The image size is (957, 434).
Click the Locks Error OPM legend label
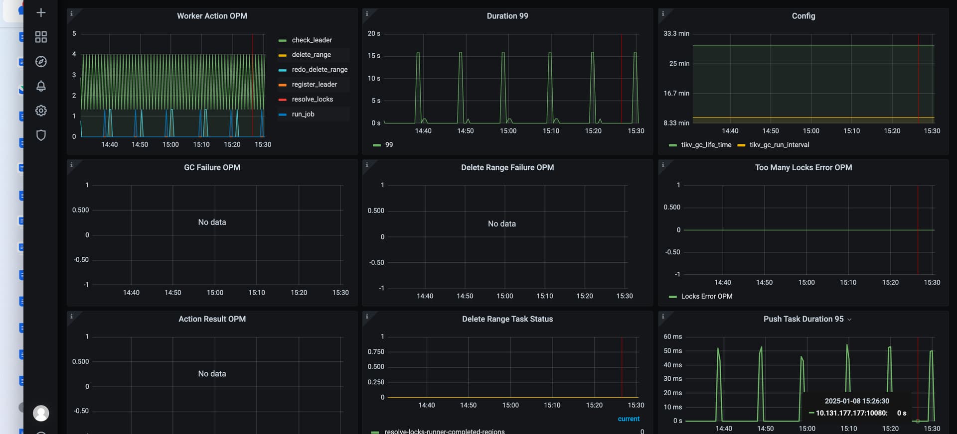(x=706, y=296)
